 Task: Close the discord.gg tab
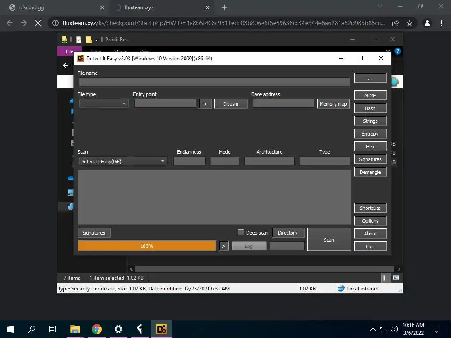[x=102, y=7]
